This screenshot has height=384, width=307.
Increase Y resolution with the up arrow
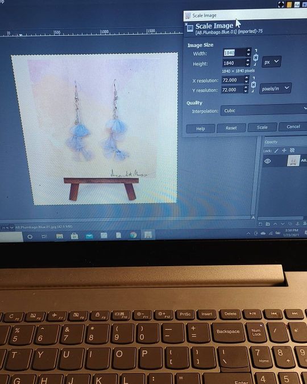[246, 88]
